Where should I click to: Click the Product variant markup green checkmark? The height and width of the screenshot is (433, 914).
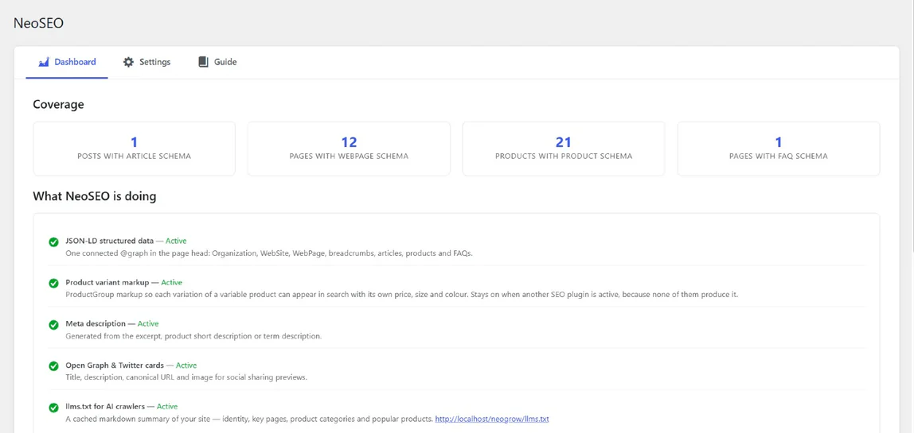click(x=53, y=283)
